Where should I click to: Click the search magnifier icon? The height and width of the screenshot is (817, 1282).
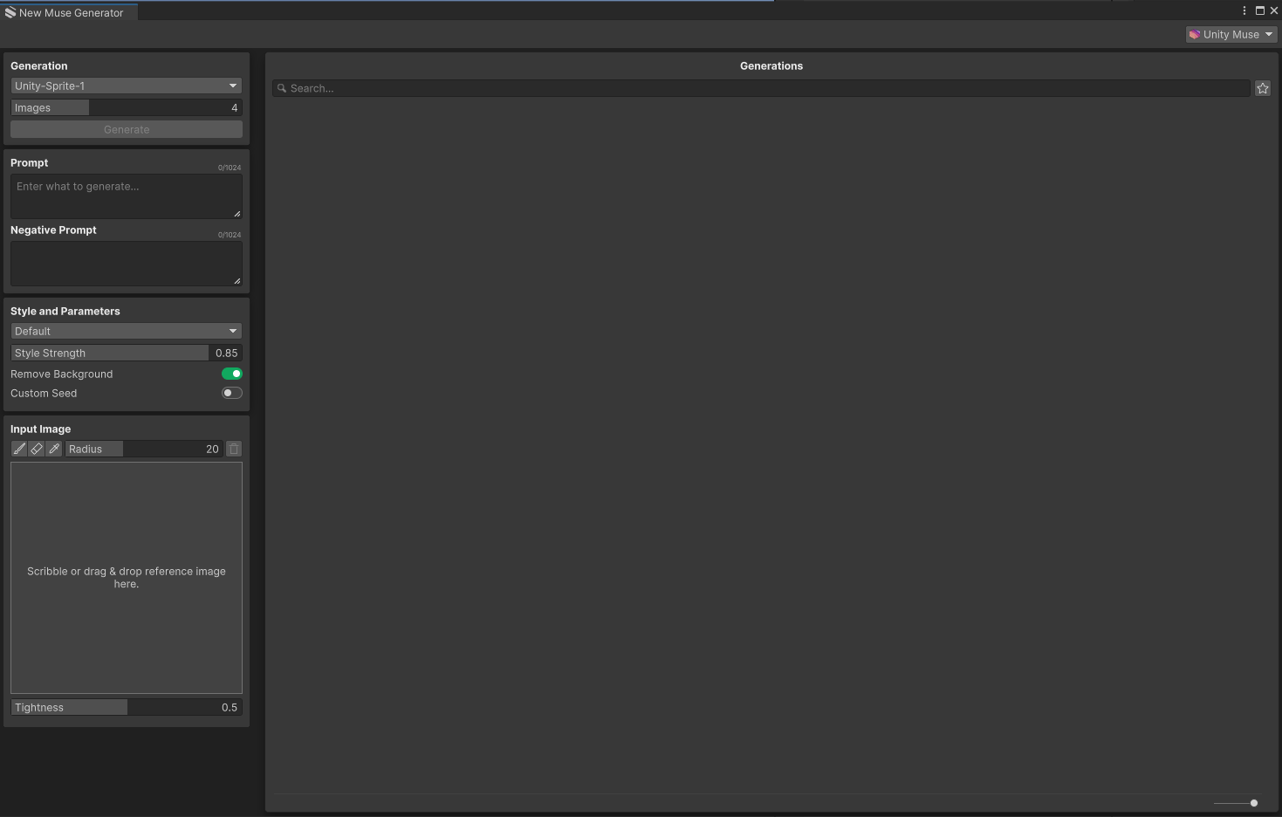[282, 88]
